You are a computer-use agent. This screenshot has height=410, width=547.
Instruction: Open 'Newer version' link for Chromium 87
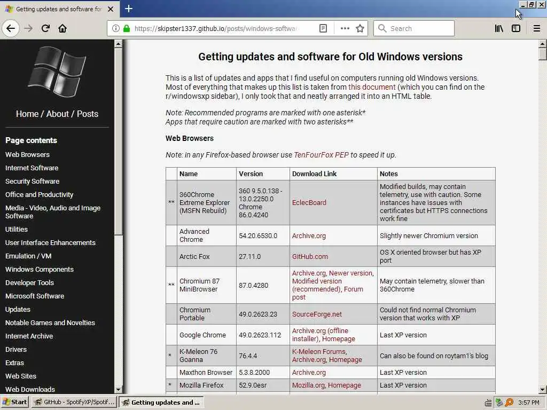(x=350, y=273)
